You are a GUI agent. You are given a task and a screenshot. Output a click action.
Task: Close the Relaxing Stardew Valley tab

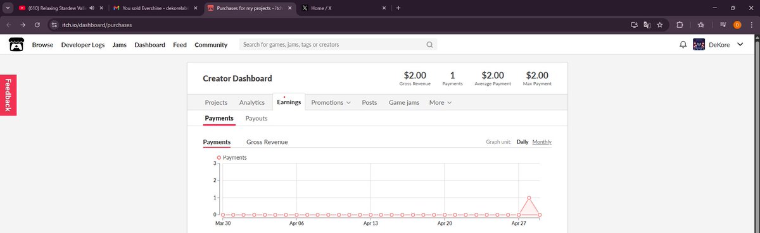101,8
